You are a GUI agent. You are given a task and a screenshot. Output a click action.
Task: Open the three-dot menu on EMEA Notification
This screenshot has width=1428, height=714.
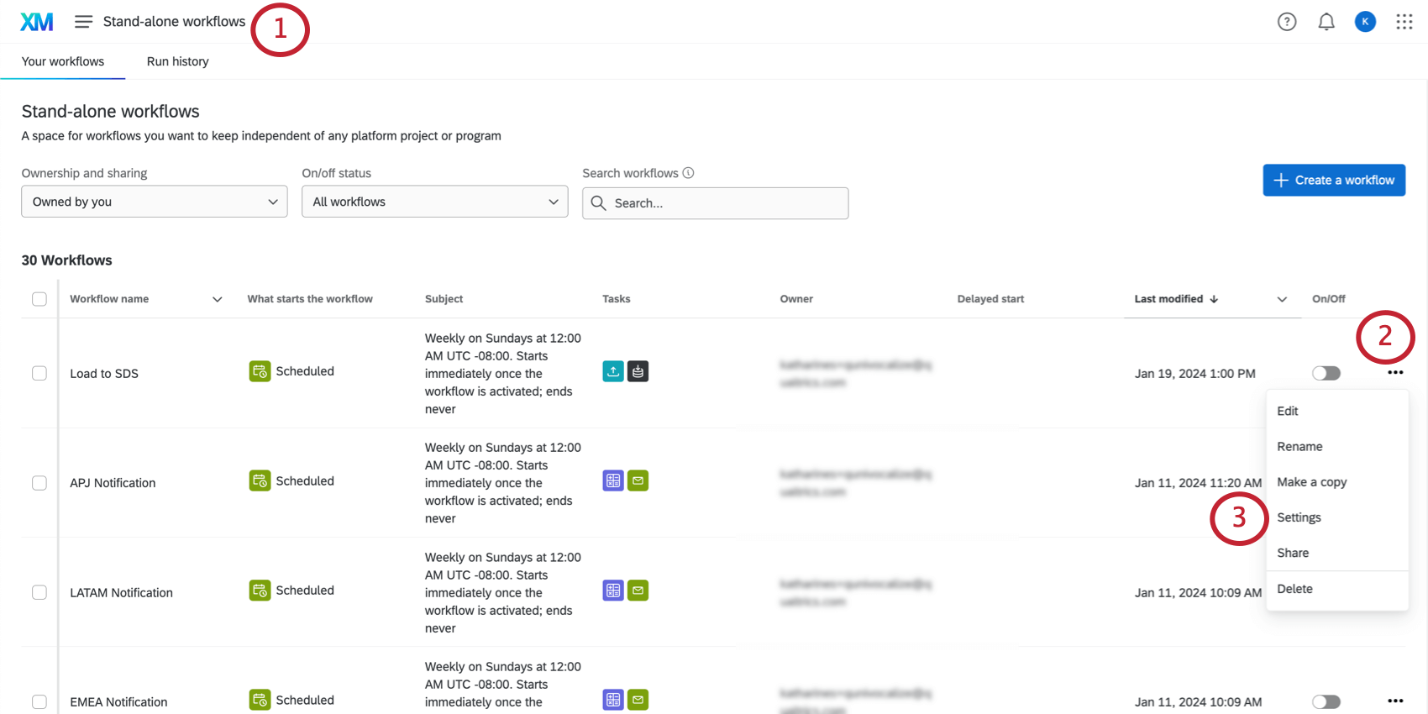(x=1395, y=701)
